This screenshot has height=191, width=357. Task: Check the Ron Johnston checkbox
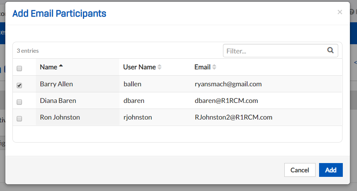coord(19,118)
